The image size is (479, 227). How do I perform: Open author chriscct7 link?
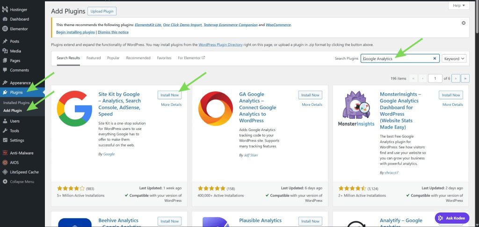coord(392,172)
